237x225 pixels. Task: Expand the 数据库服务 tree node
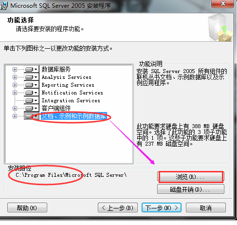[15, 70]
